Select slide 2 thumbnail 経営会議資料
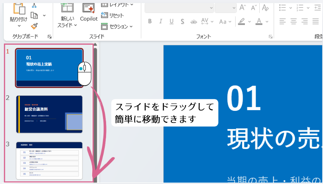 49,114
